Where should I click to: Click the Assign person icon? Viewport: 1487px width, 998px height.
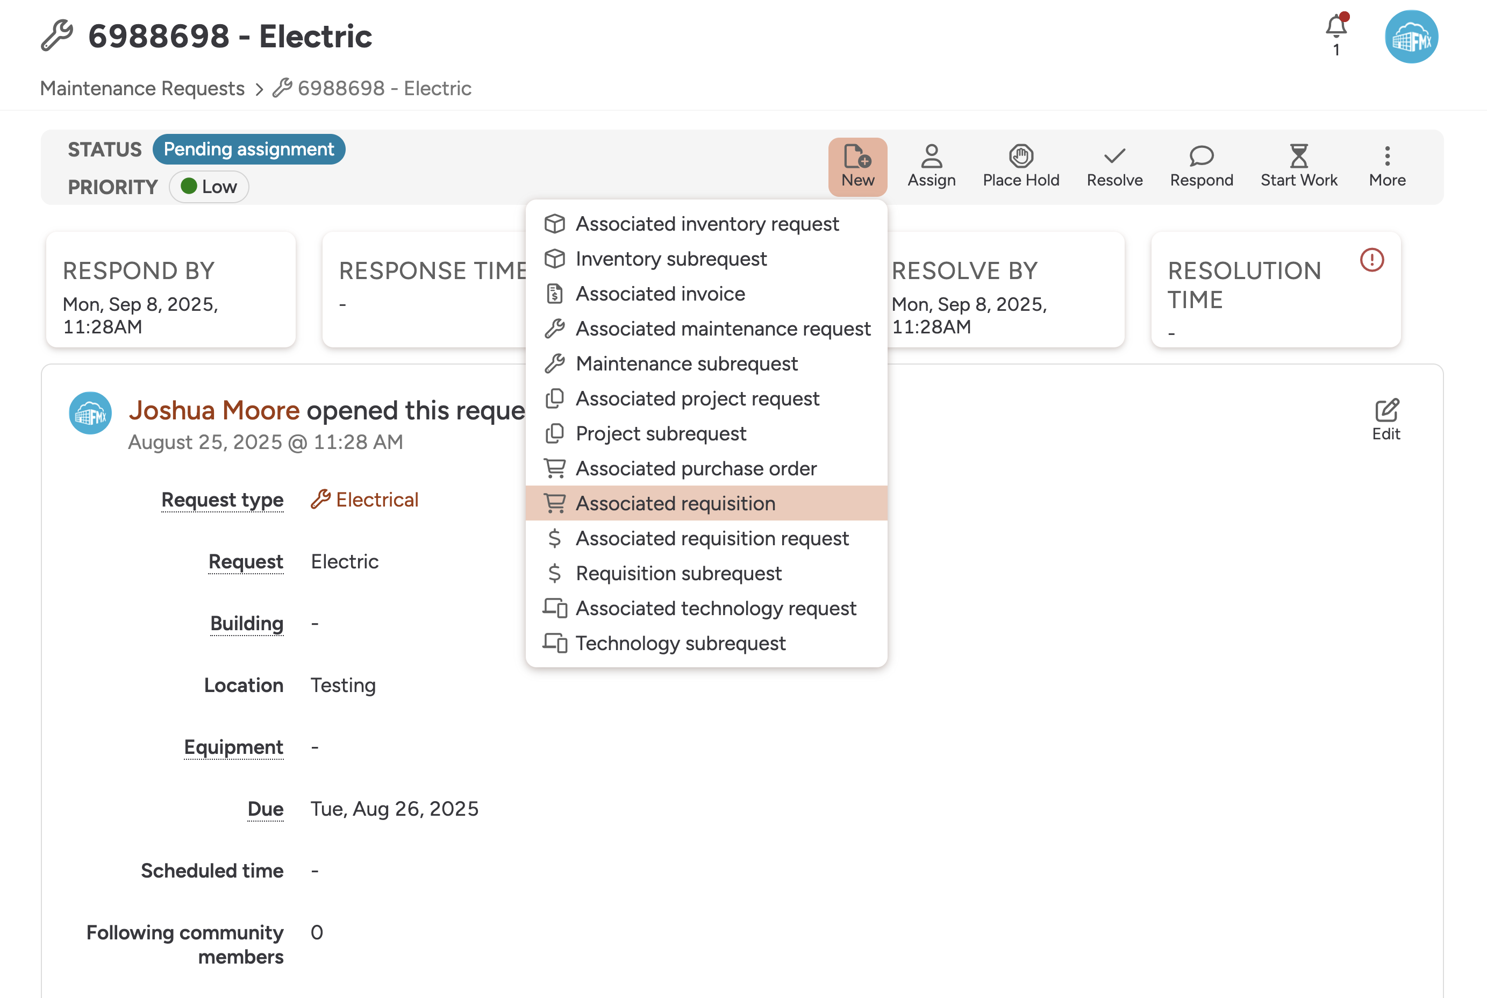point(931,156)
